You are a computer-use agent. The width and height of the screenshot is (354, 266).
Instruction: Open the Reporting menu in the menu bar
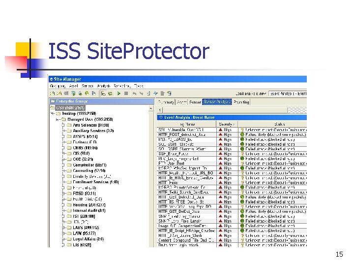[x=122, y=86]
